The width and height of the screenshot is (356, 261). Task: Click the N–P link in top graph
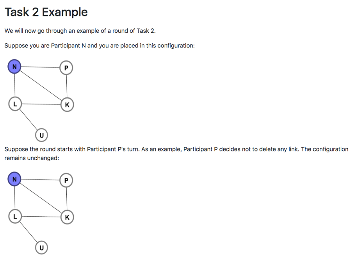click(x=41, y=67)
